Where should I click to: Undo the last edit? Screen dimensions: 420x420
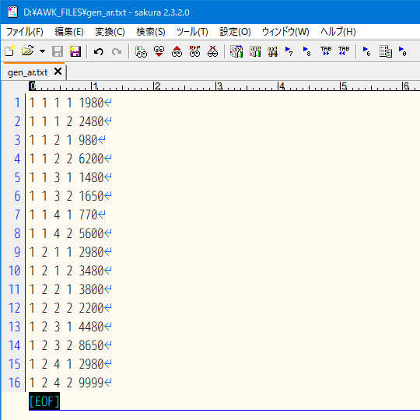99,51
